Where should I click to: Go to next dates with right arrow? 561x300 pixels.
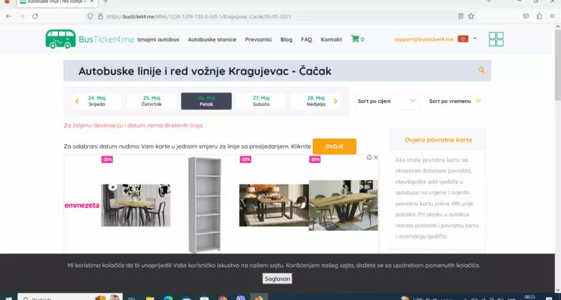[336, 101]
